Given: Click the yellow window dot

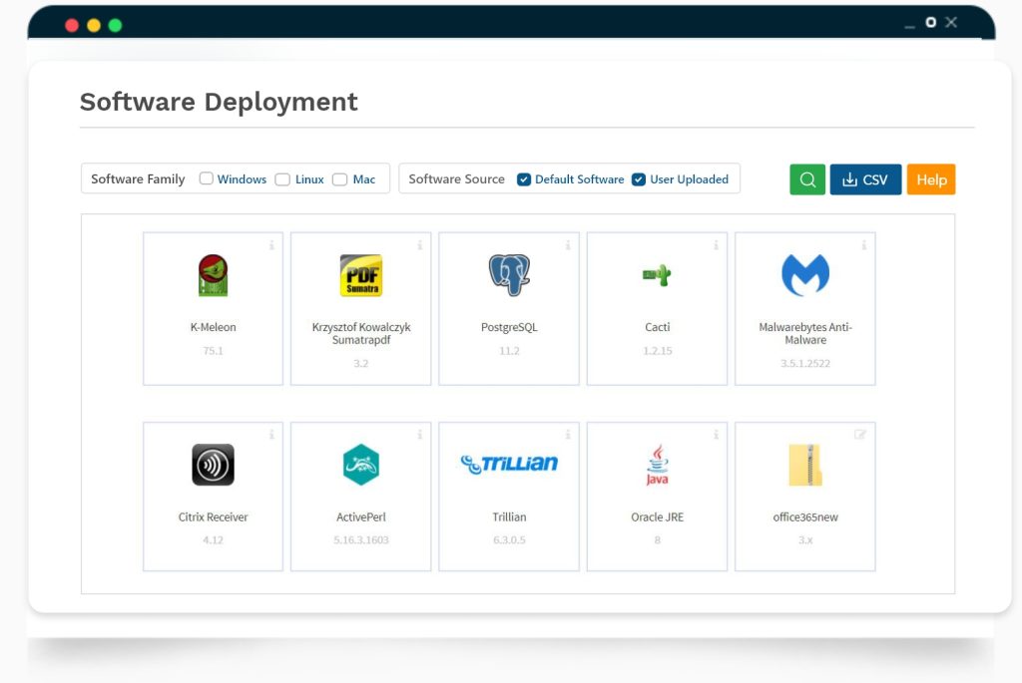Looking at the screenshot, I should (94, 25).
